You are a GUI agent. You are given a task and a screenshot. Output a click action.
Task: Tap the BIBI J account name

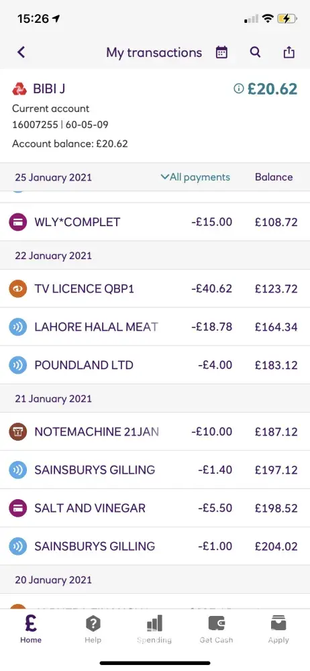click(49, 89)
